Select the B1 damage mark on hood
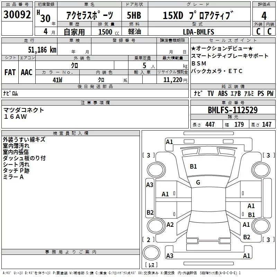This screenshot has width=277, height=277. (x=193, y=167)
